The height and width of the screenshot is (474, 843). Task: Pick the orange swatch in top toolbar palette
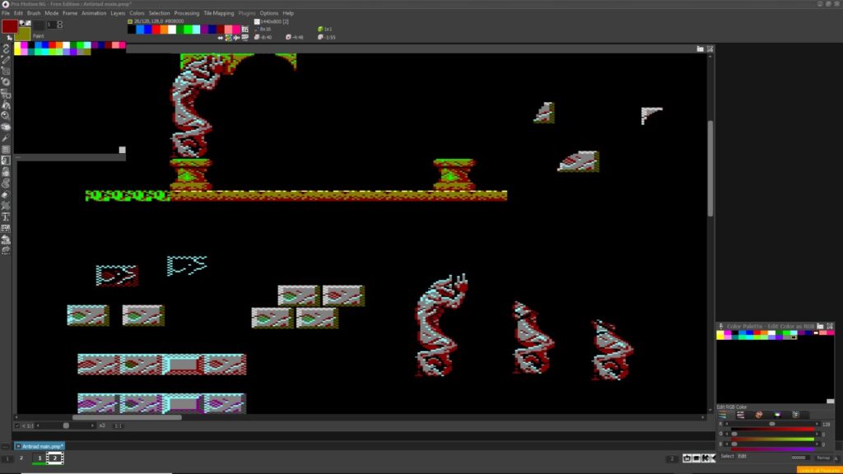click(x=164, y=30)
